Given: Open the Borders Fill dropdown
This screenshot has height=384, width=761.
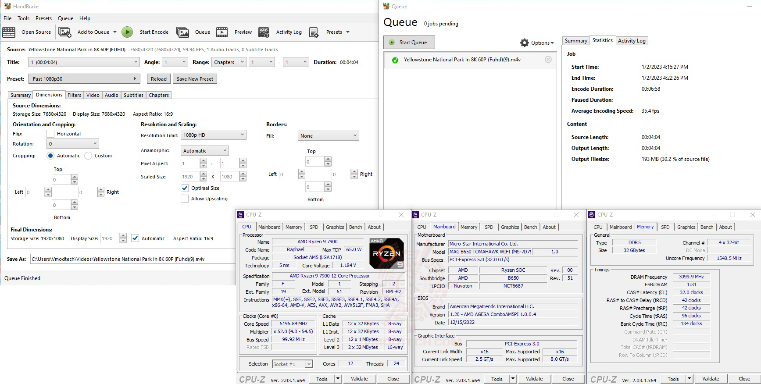Looking at the screenshot, I should [329, 136].
